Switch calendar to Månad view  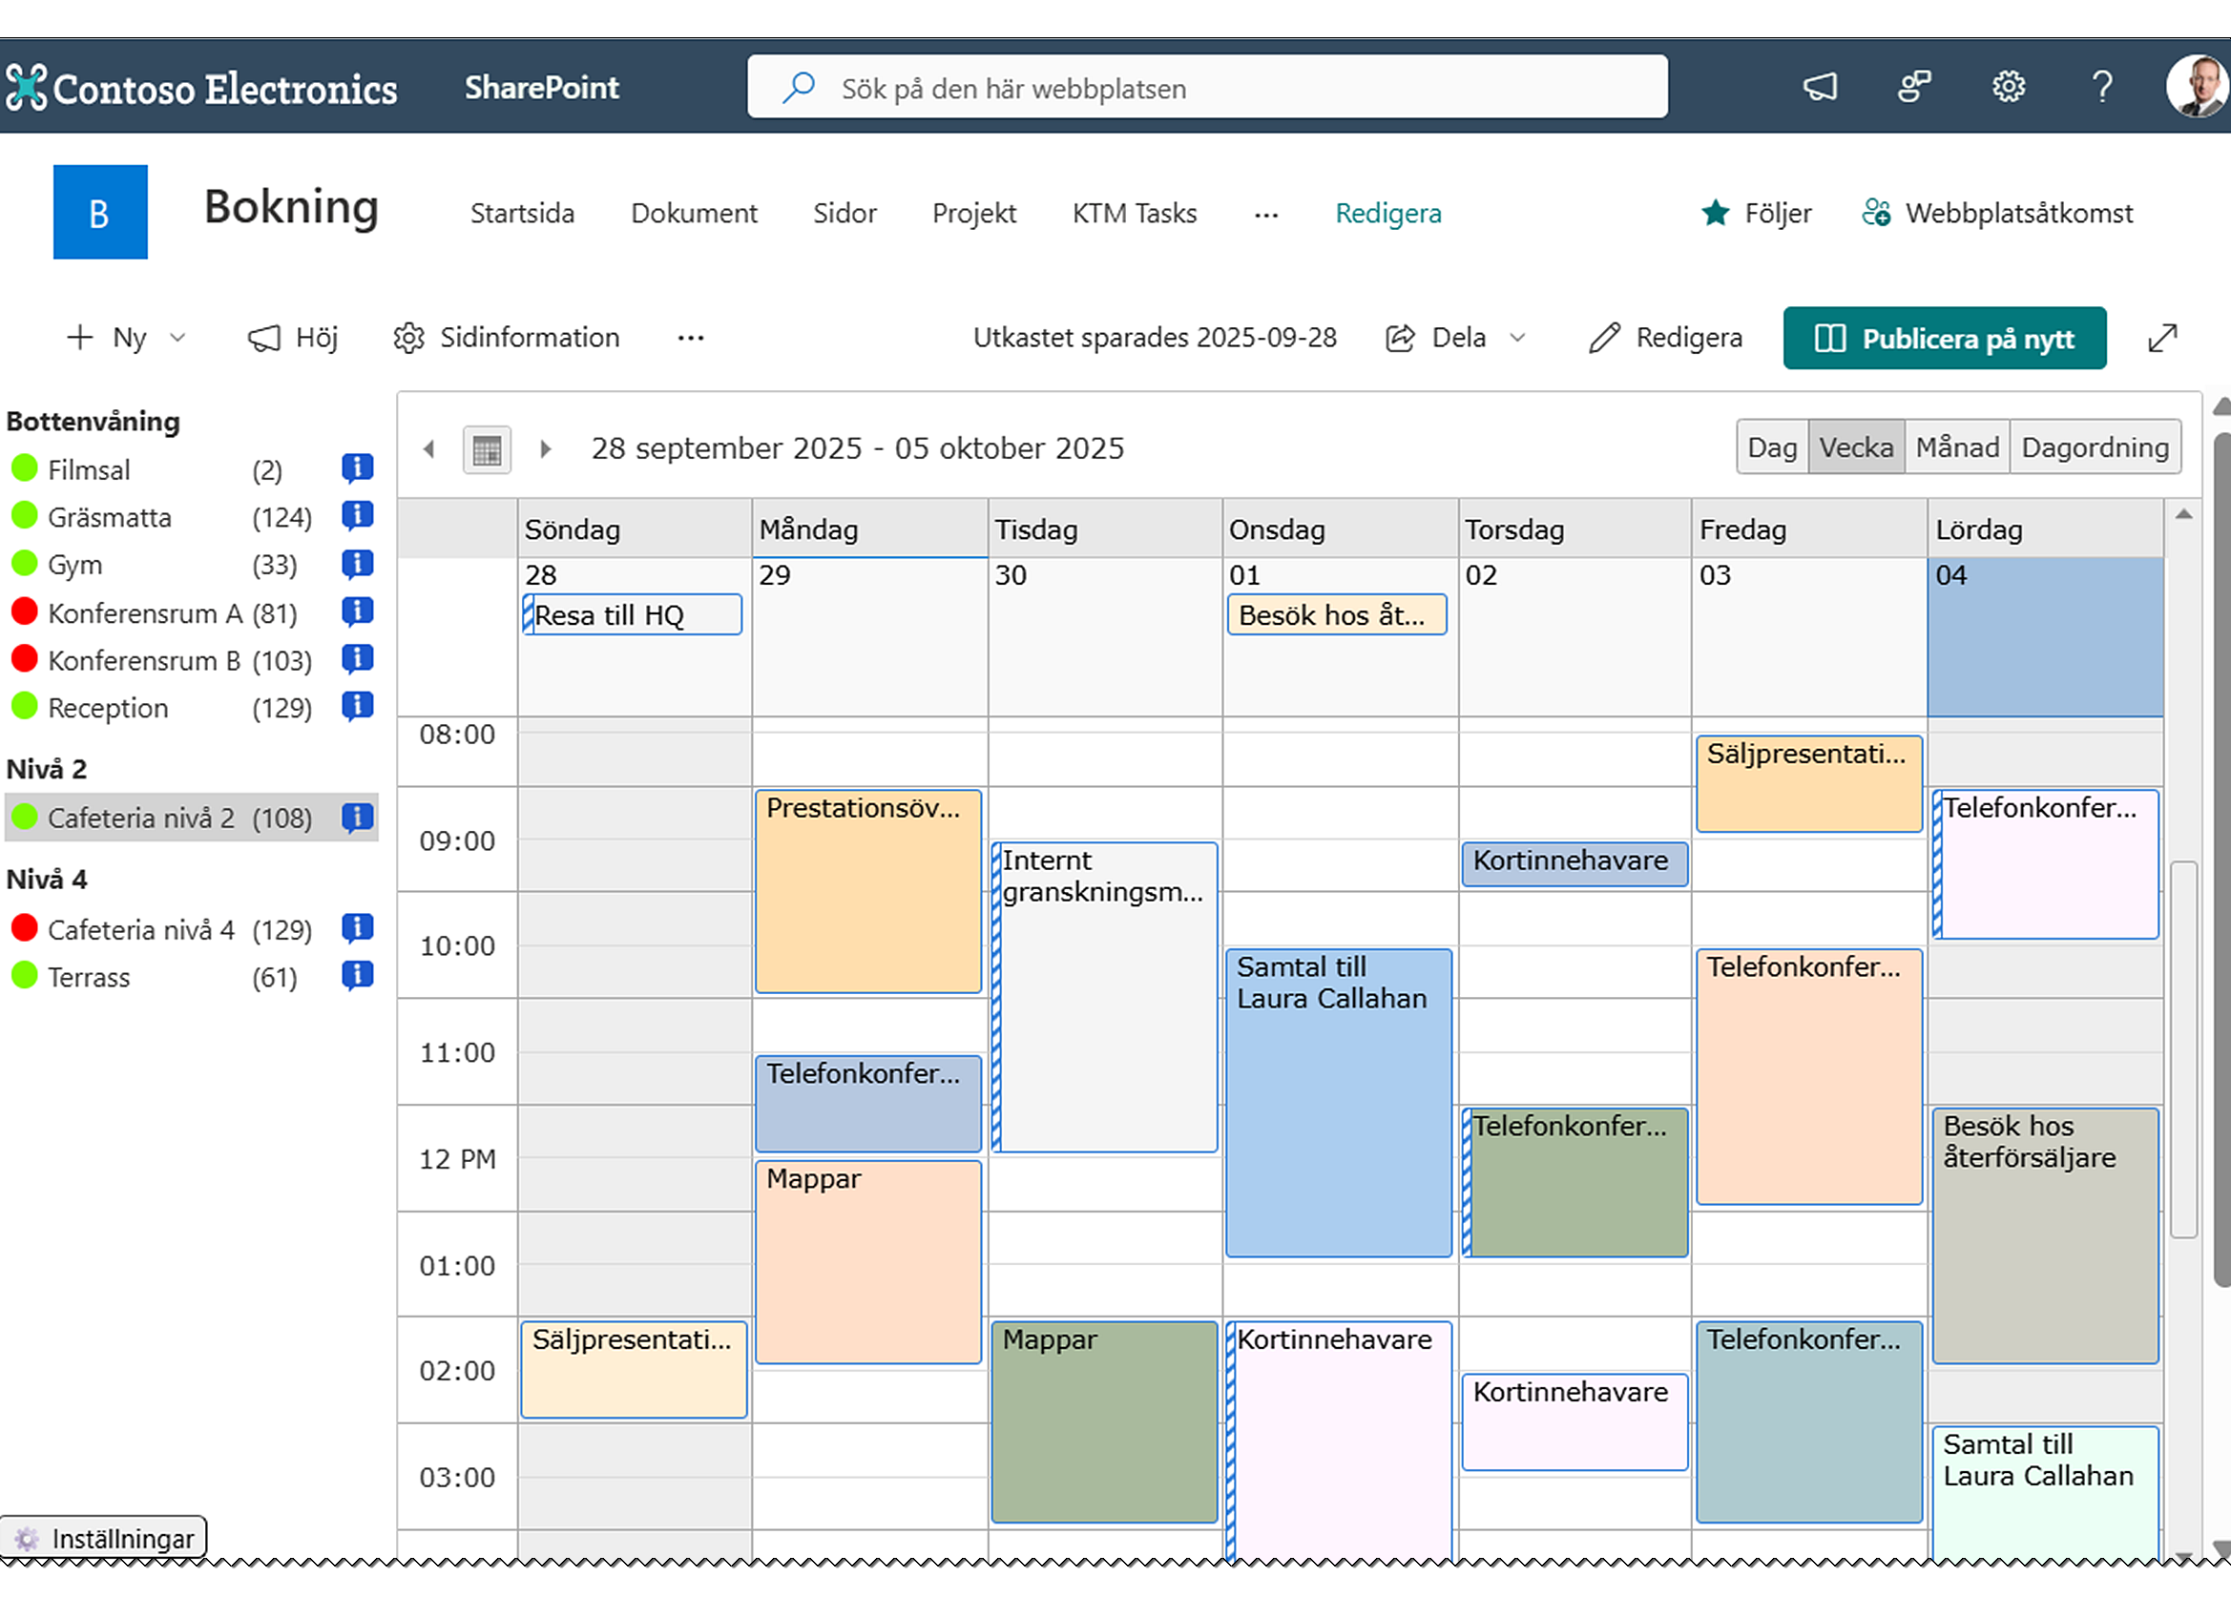point(1955,446)
